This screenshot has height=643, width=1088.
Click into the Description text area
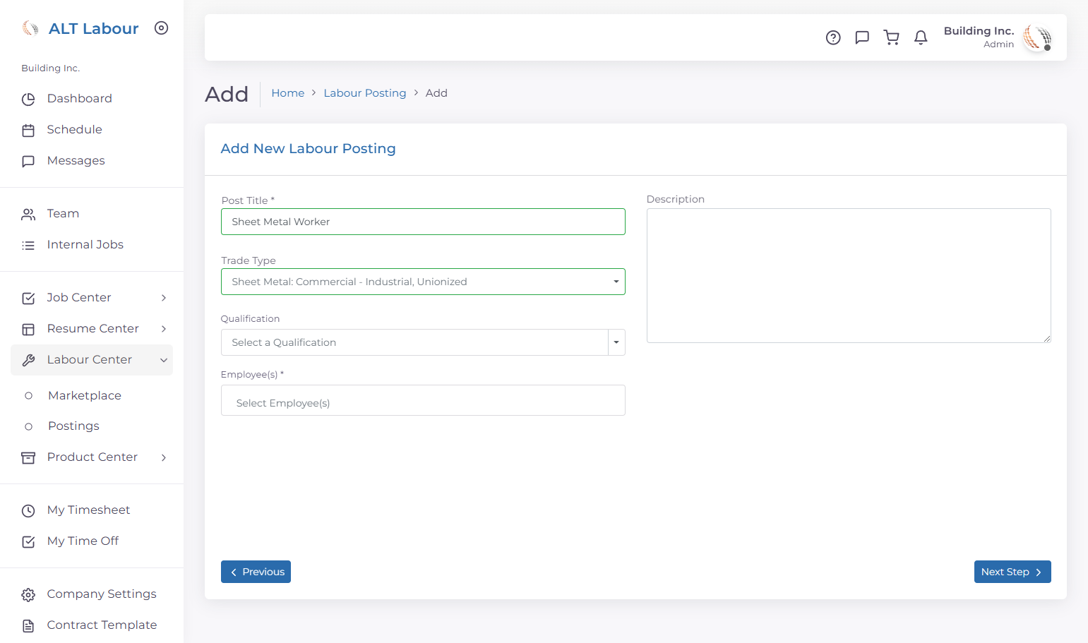[x=849, y=275]
